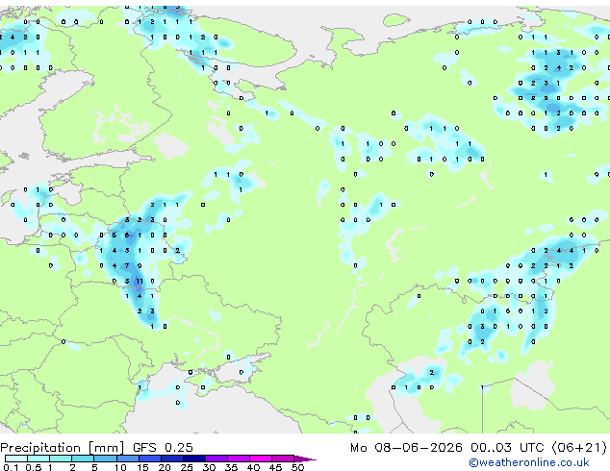Select the 20–25 mm dark blue swatch
Viewport: 610px width, 471px height.
[x=172, y=459]
